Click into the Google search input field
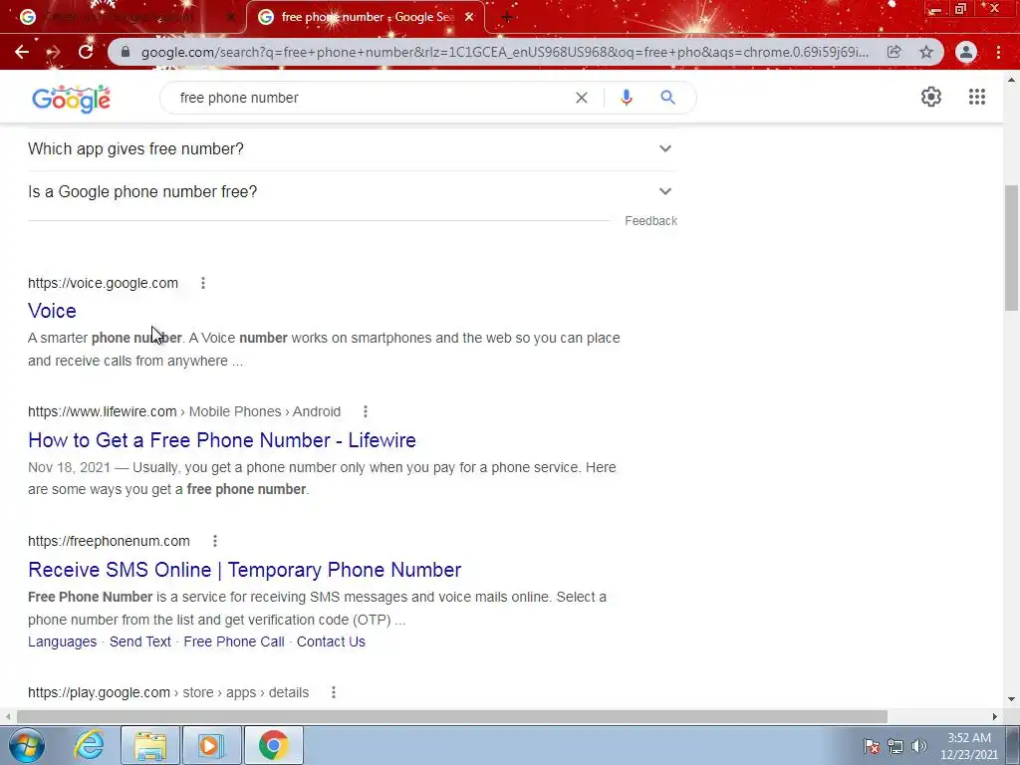 pos(371,98)
